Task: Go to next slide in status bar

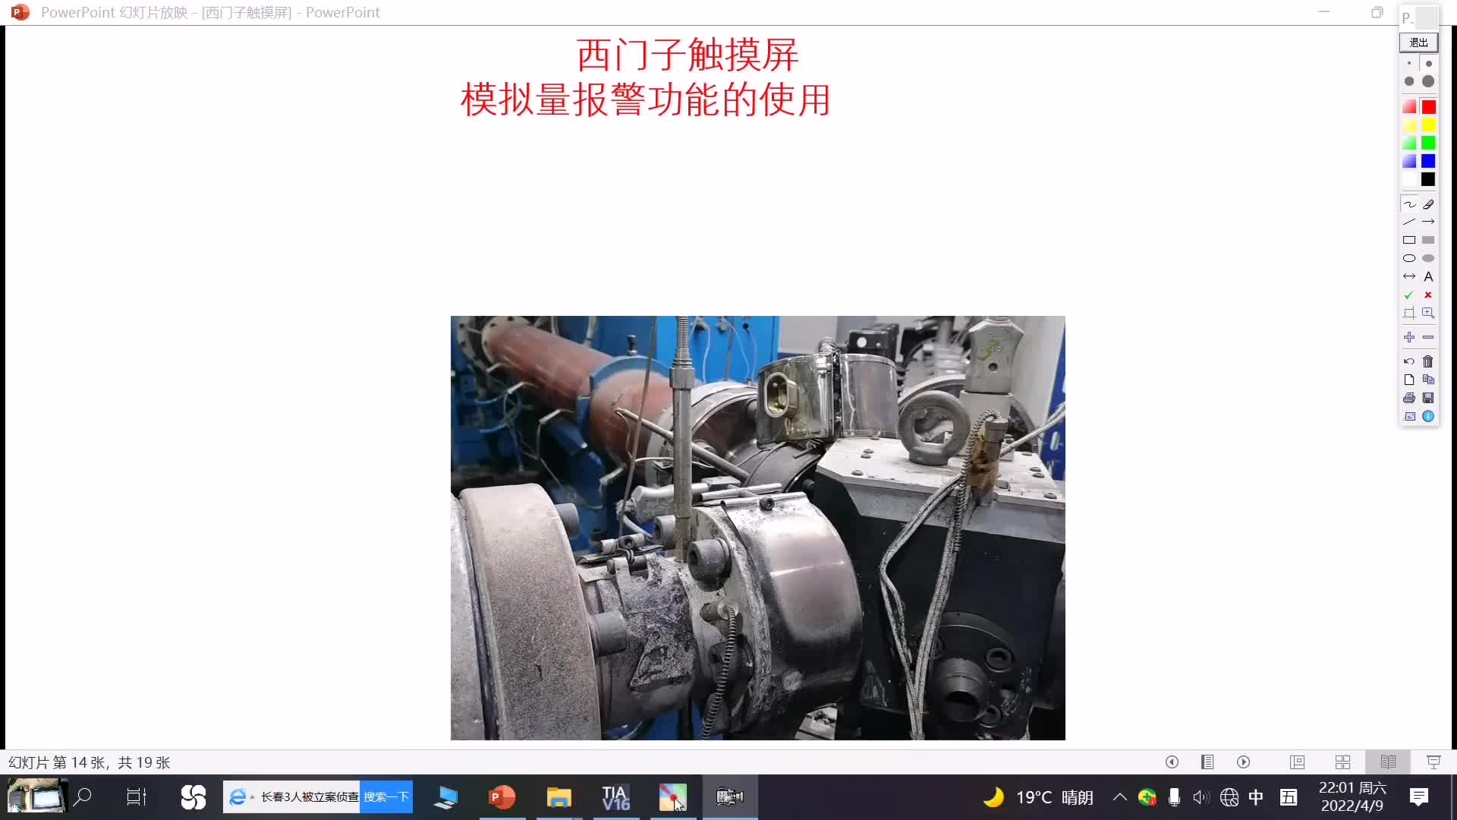Action: 1243,762
